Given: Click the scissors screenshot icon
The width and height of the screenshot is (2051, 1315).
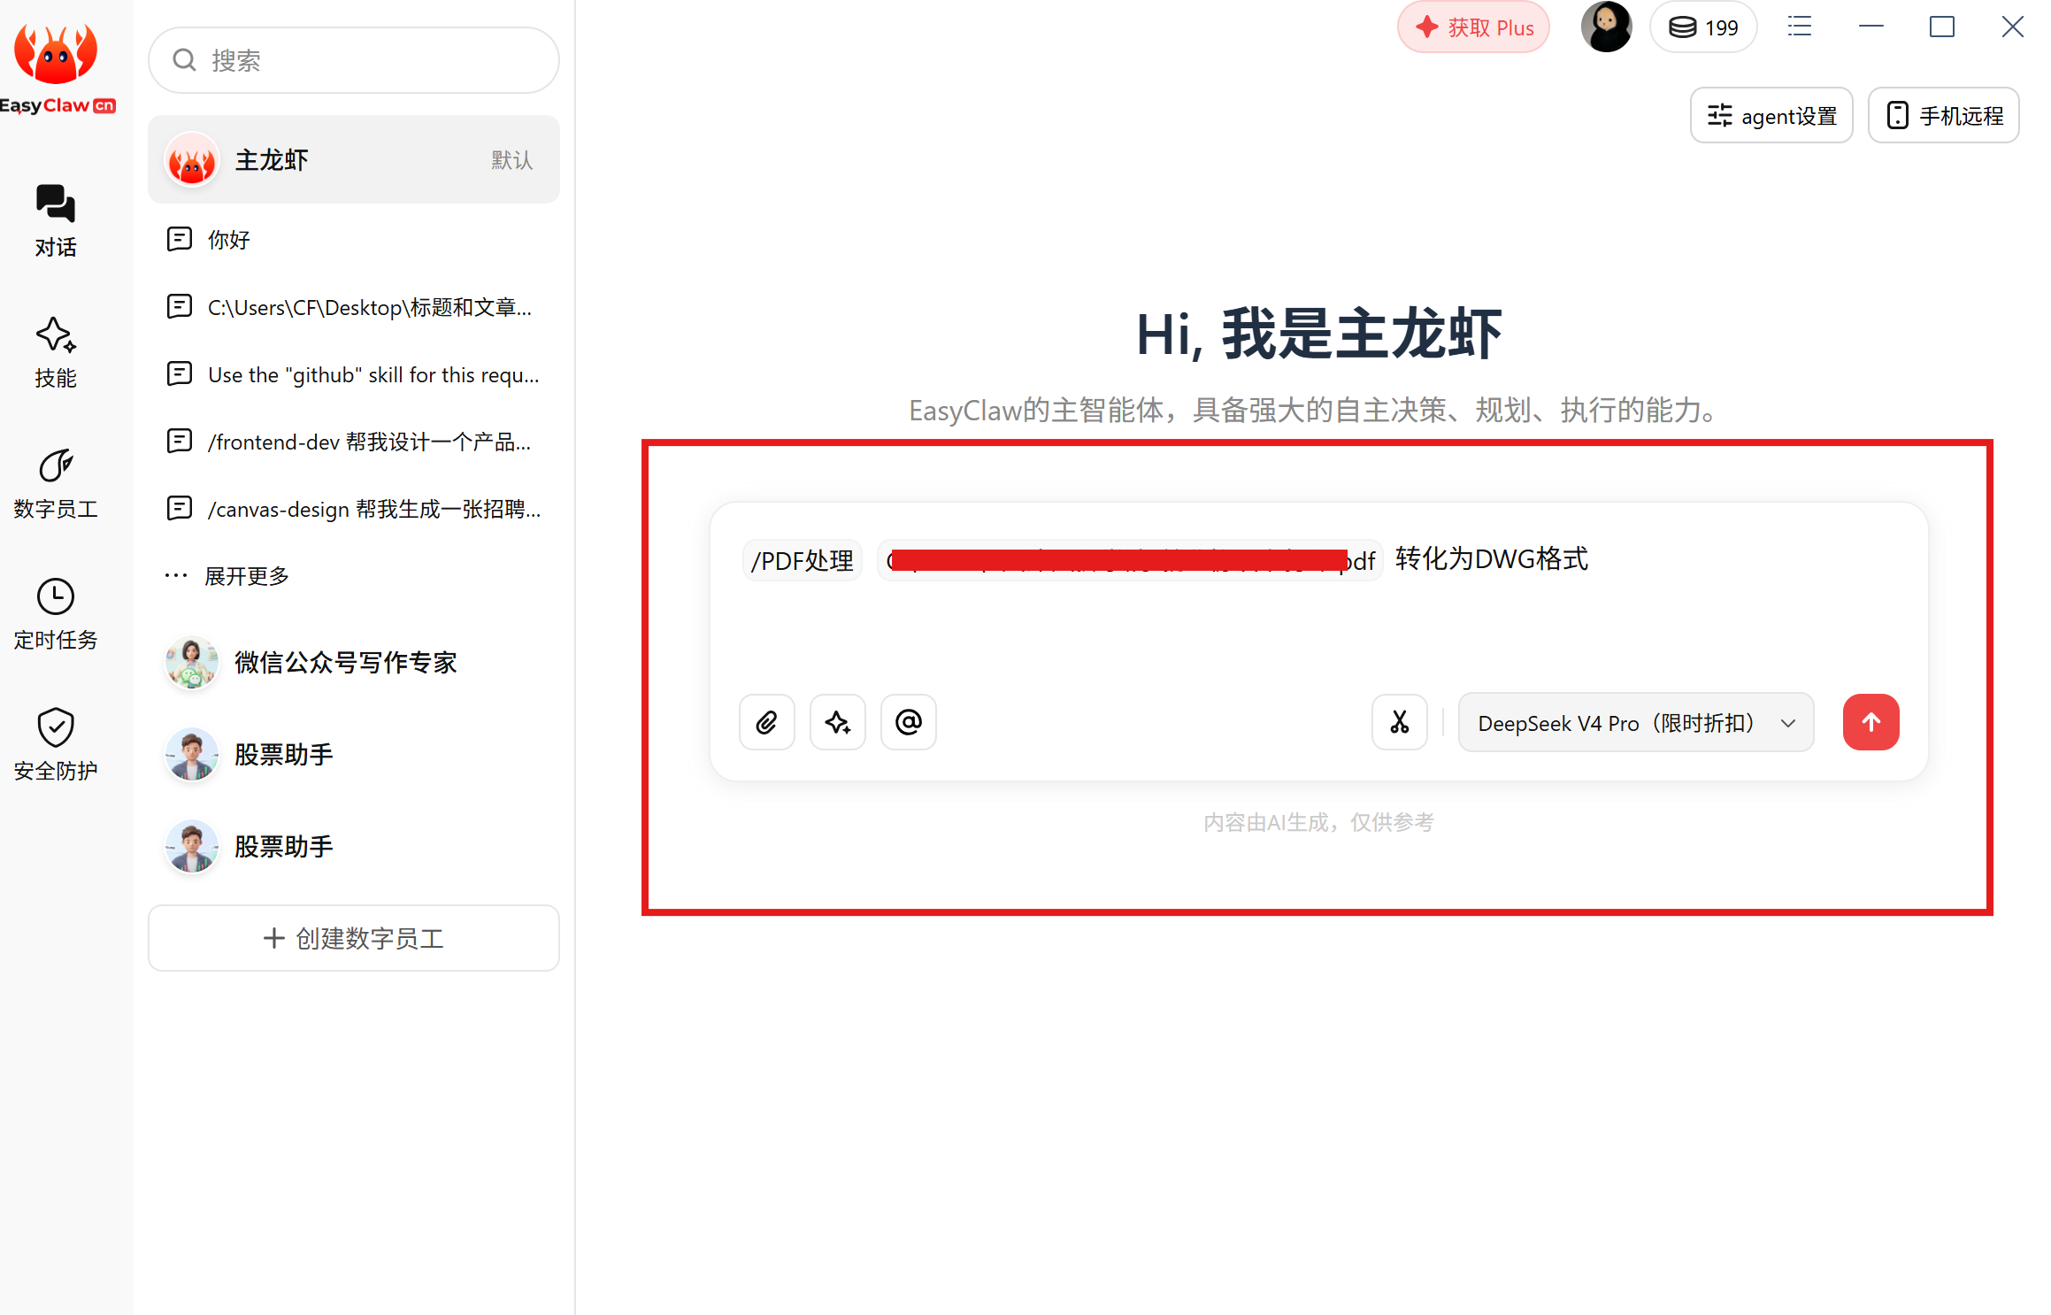Looking at the screenshot, I should (1399, 722).
